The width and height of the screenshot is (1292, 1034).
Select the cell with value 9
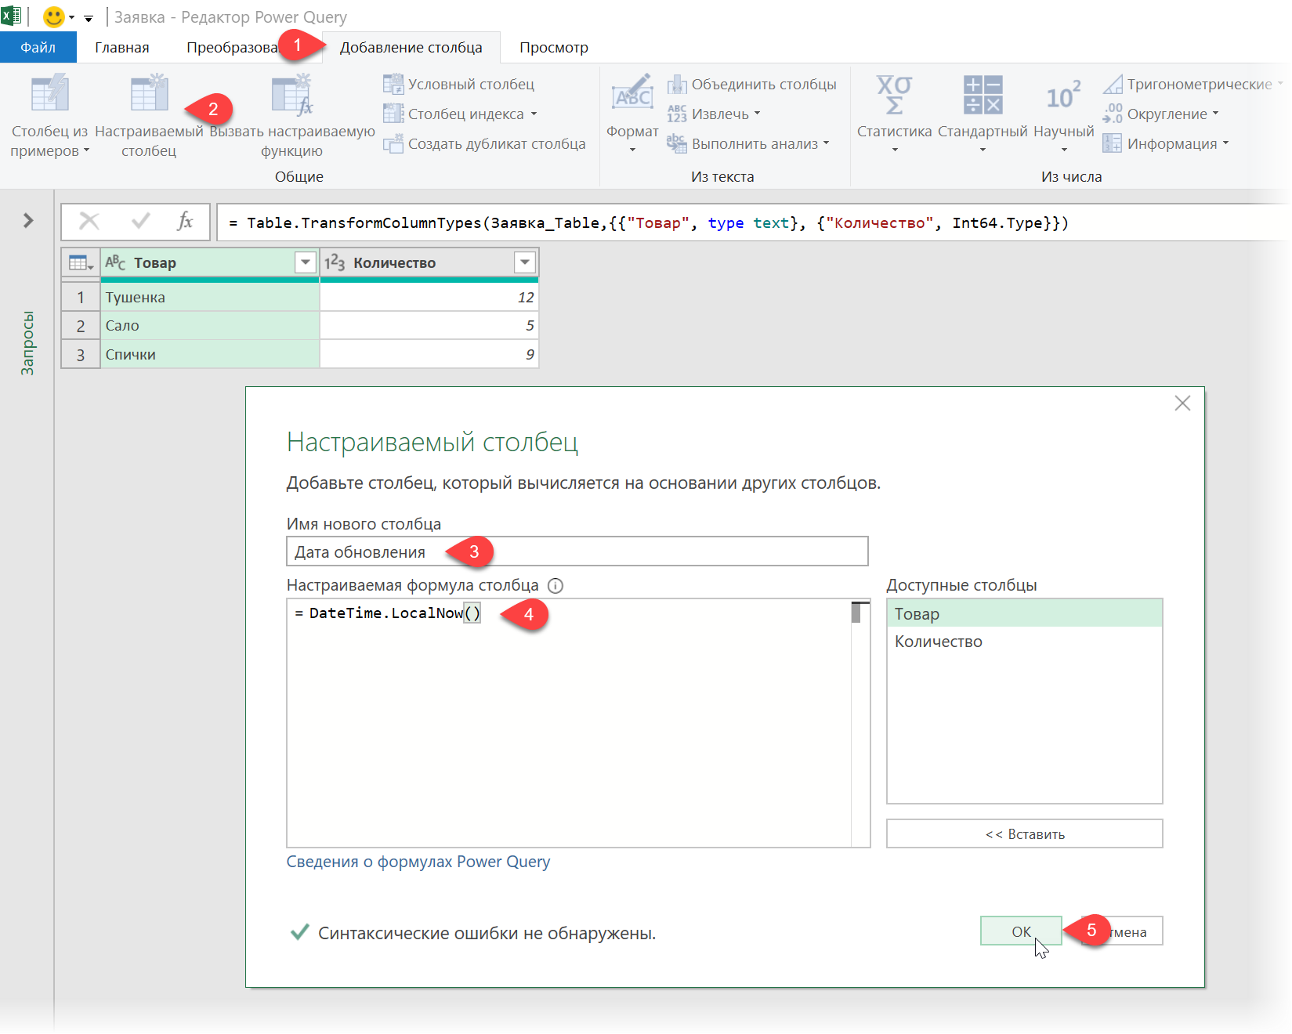click(x=429, y=354)
